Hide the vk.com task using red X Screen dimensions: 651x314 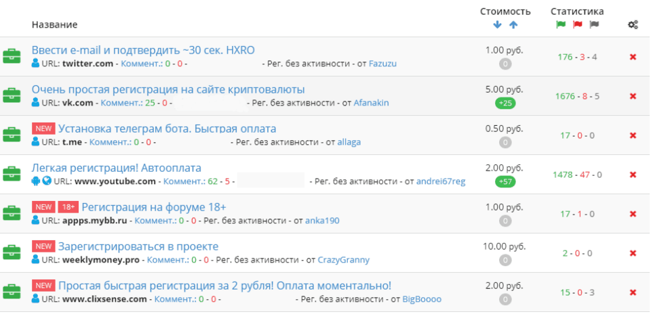click(633, 96)
